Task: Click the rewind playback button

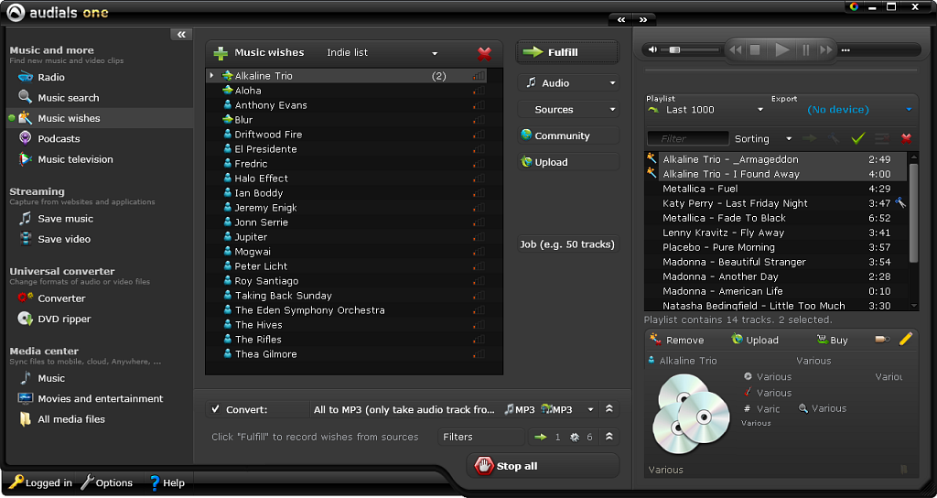Action: tap(736, 50)
